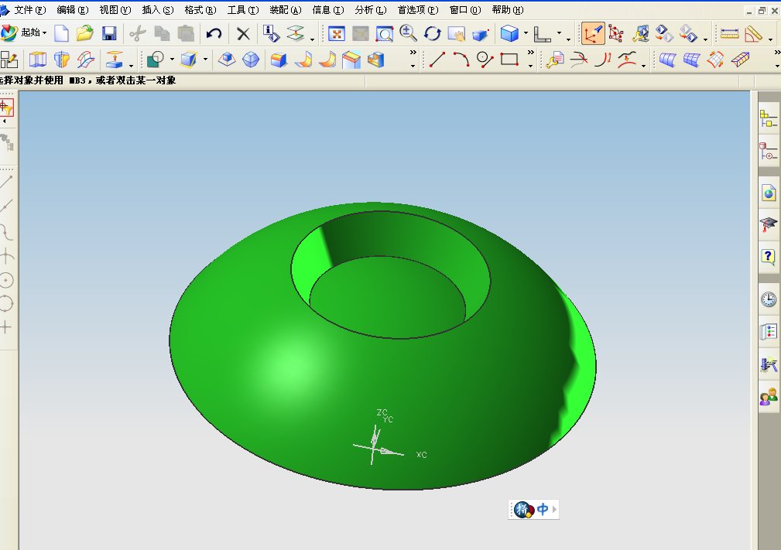Open the Roles sidebar icon with people
The image size is (781, 550).
[x=769, y=397]
